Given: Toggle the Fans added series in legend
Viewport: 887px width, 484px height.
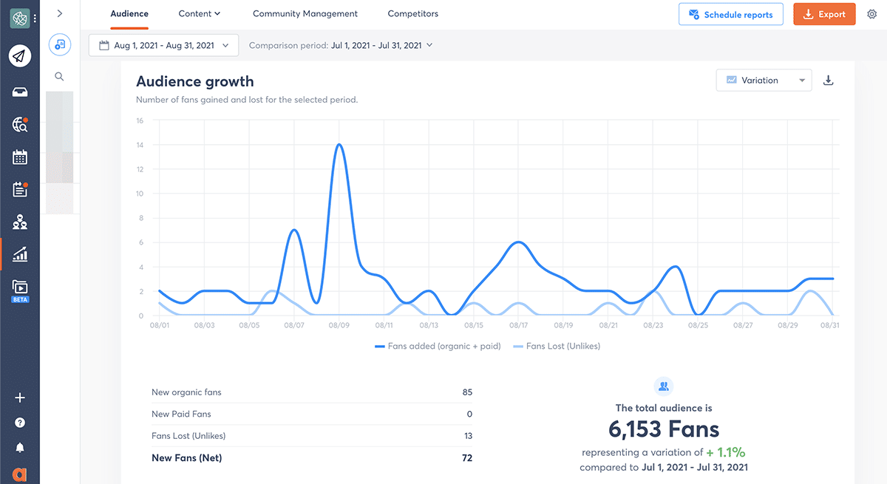Looking at the screenshot, I should pos(438,346).
